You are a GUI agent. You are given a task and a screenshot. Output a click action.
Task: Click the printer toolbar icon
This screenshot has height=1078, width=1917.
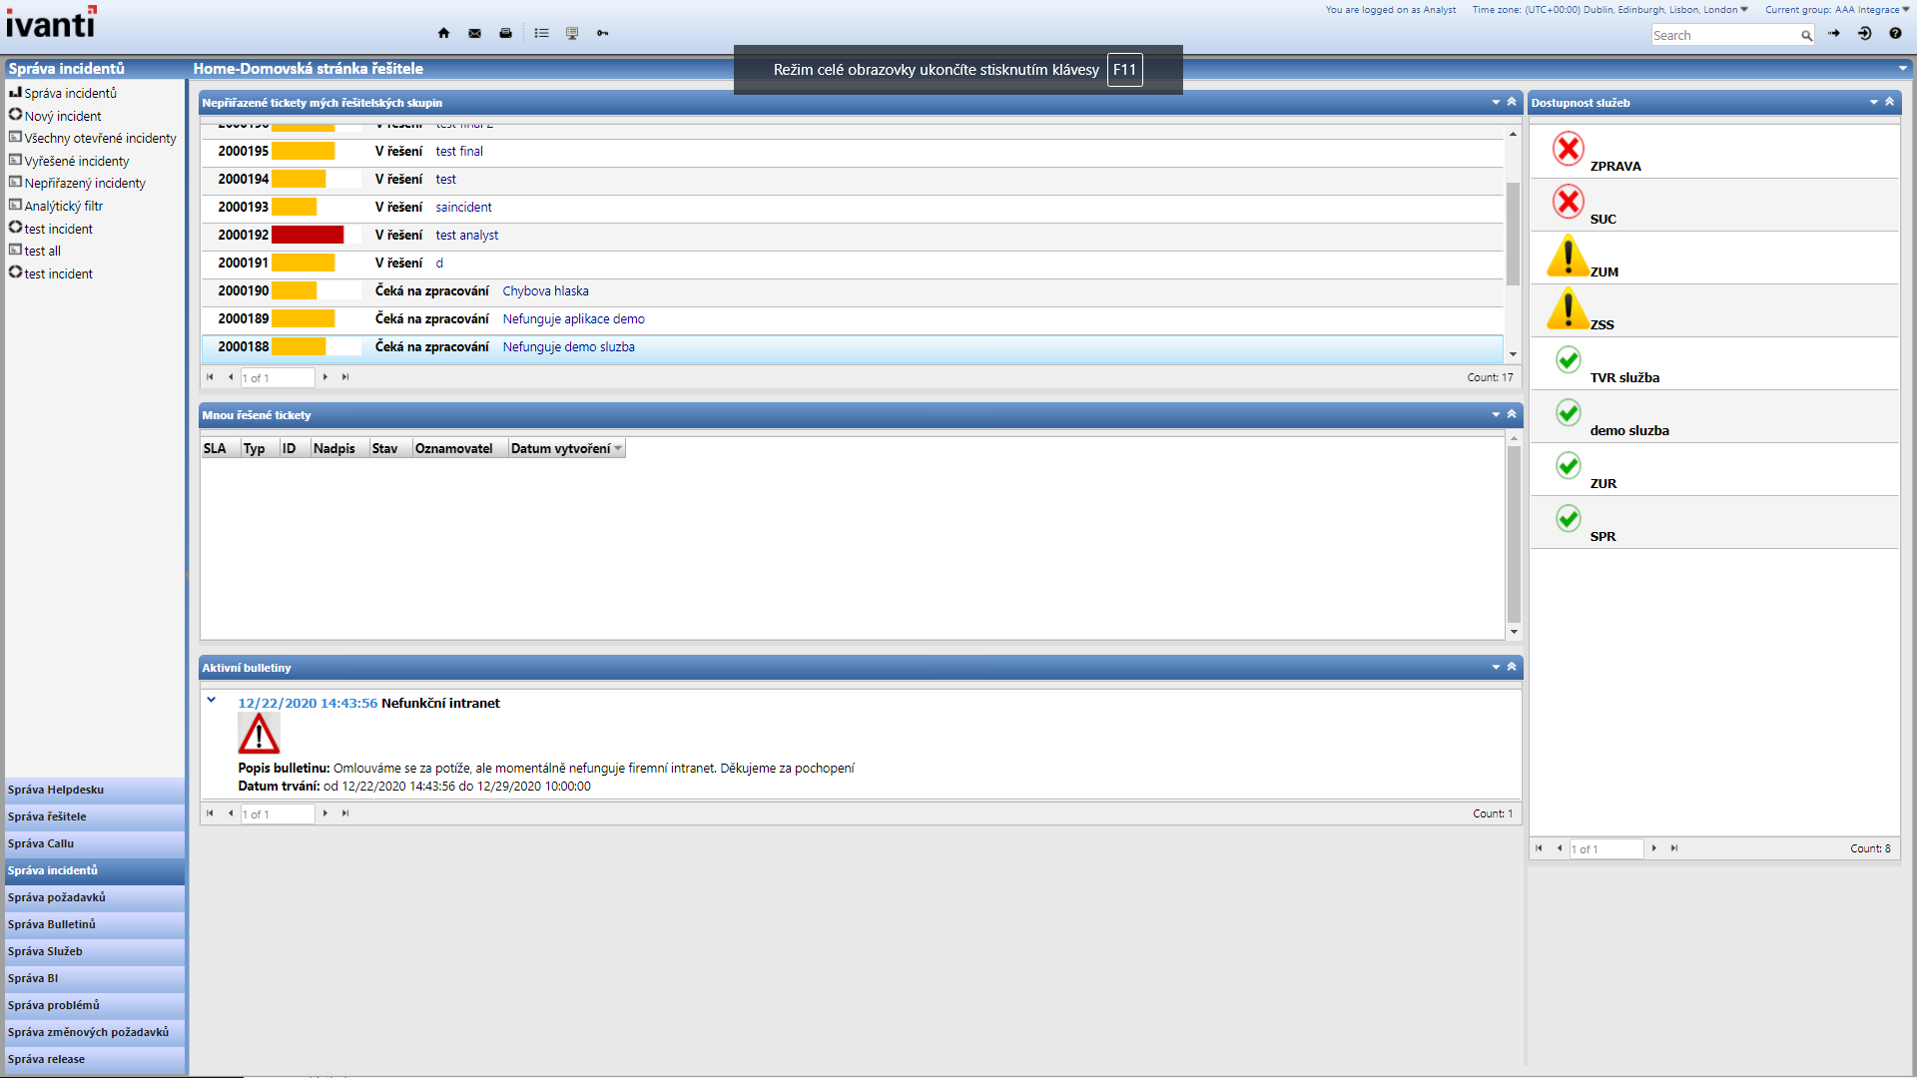coord(505,33)
